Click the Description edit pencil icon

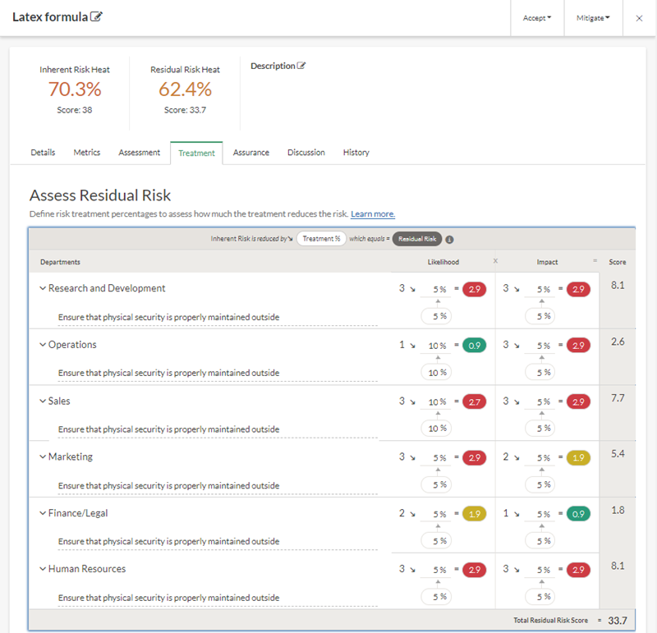tap(301, 66)
